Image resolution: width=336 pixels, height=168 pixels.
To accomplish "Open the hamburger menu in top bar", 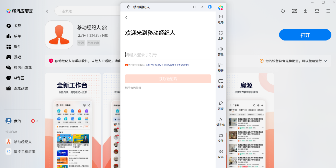I will 328,11.
